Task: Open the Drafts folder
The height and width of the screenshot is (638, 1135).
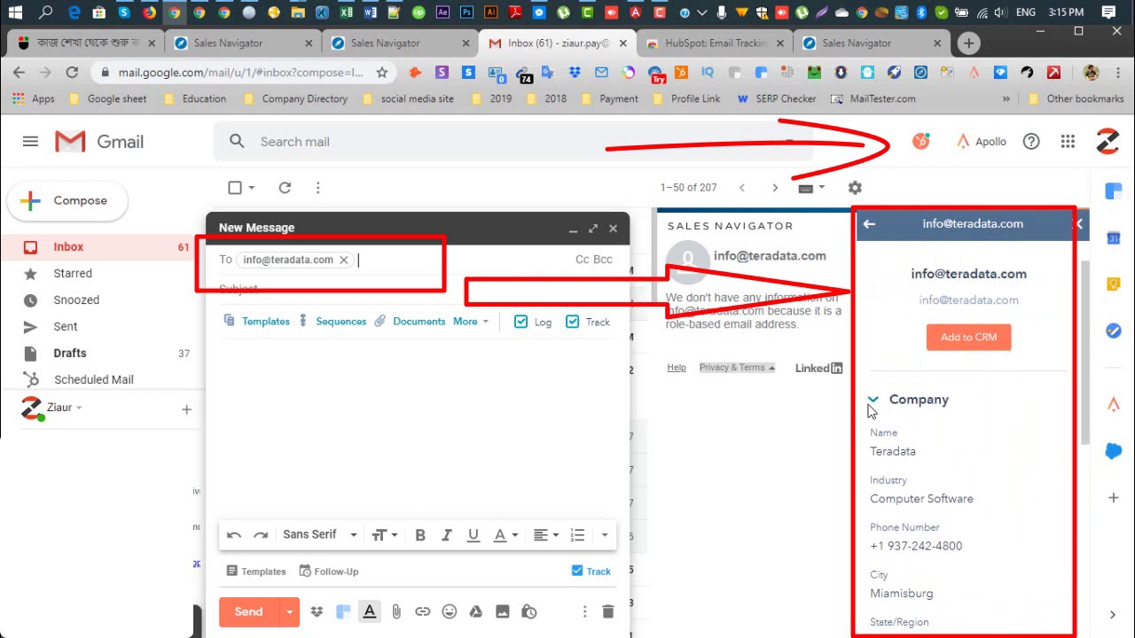Action: tap(70, 353)
